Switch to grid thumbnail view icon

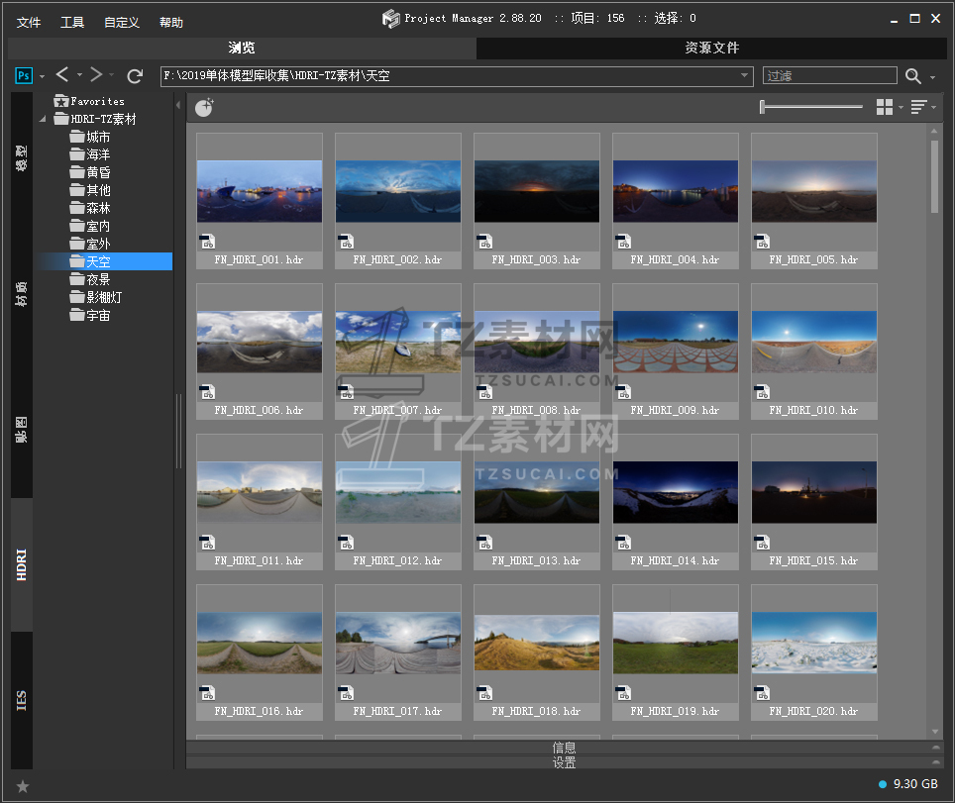click(x=885, y=107)
